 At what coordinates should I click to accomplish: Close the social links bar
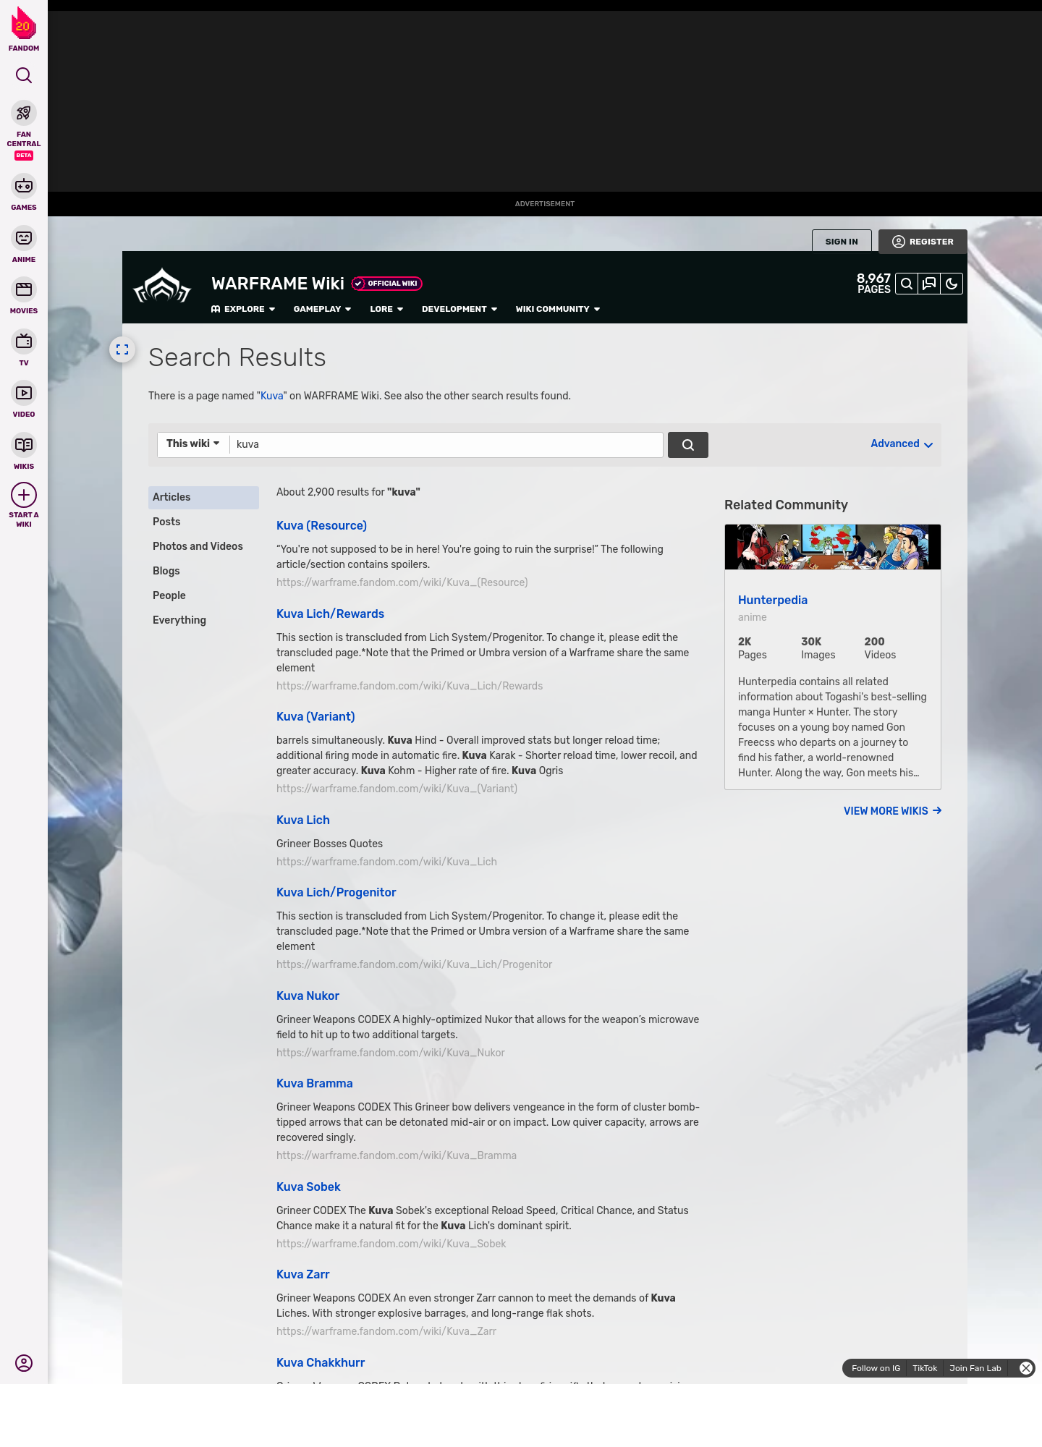tap(1025, 1368)
